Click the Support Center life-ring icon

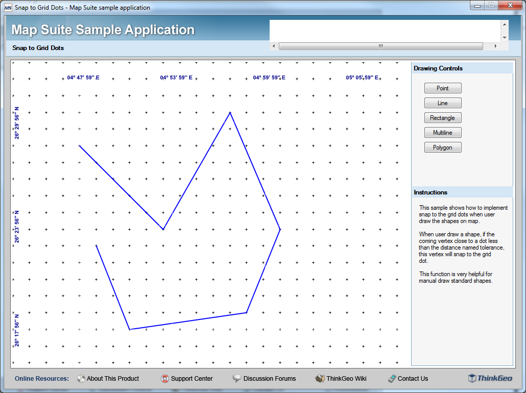pyautogui.click(x=164, y=379)
